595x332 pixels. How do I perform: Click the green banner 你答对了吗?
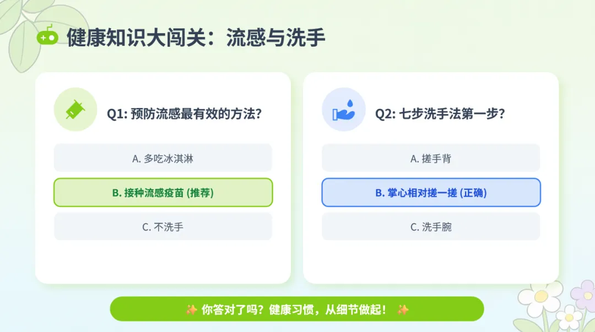pyautogui.click(x=297, y=309)
